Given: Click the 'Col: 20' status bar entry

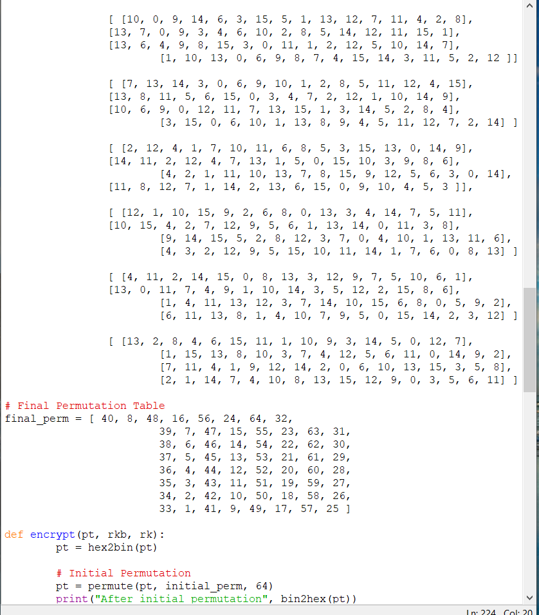Looking at the screenshot, I should (518, 612).
